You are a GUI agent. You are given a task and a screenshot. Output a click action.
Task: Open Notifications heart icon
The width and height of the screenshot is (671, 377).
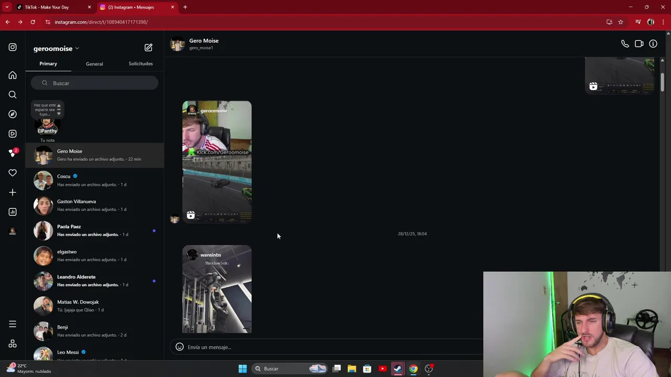(x=13, y=173)
